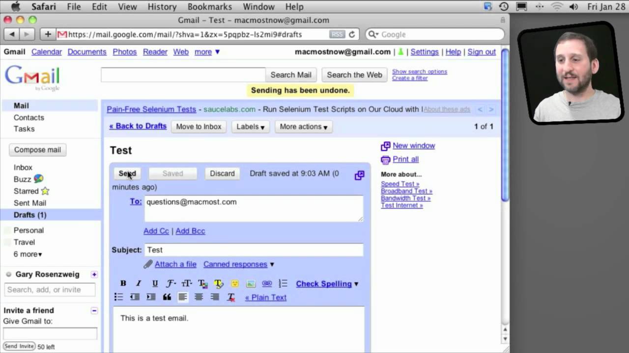629x353 pixels.
Task: Open the More actions dropdown
Action: coord(304,126)
